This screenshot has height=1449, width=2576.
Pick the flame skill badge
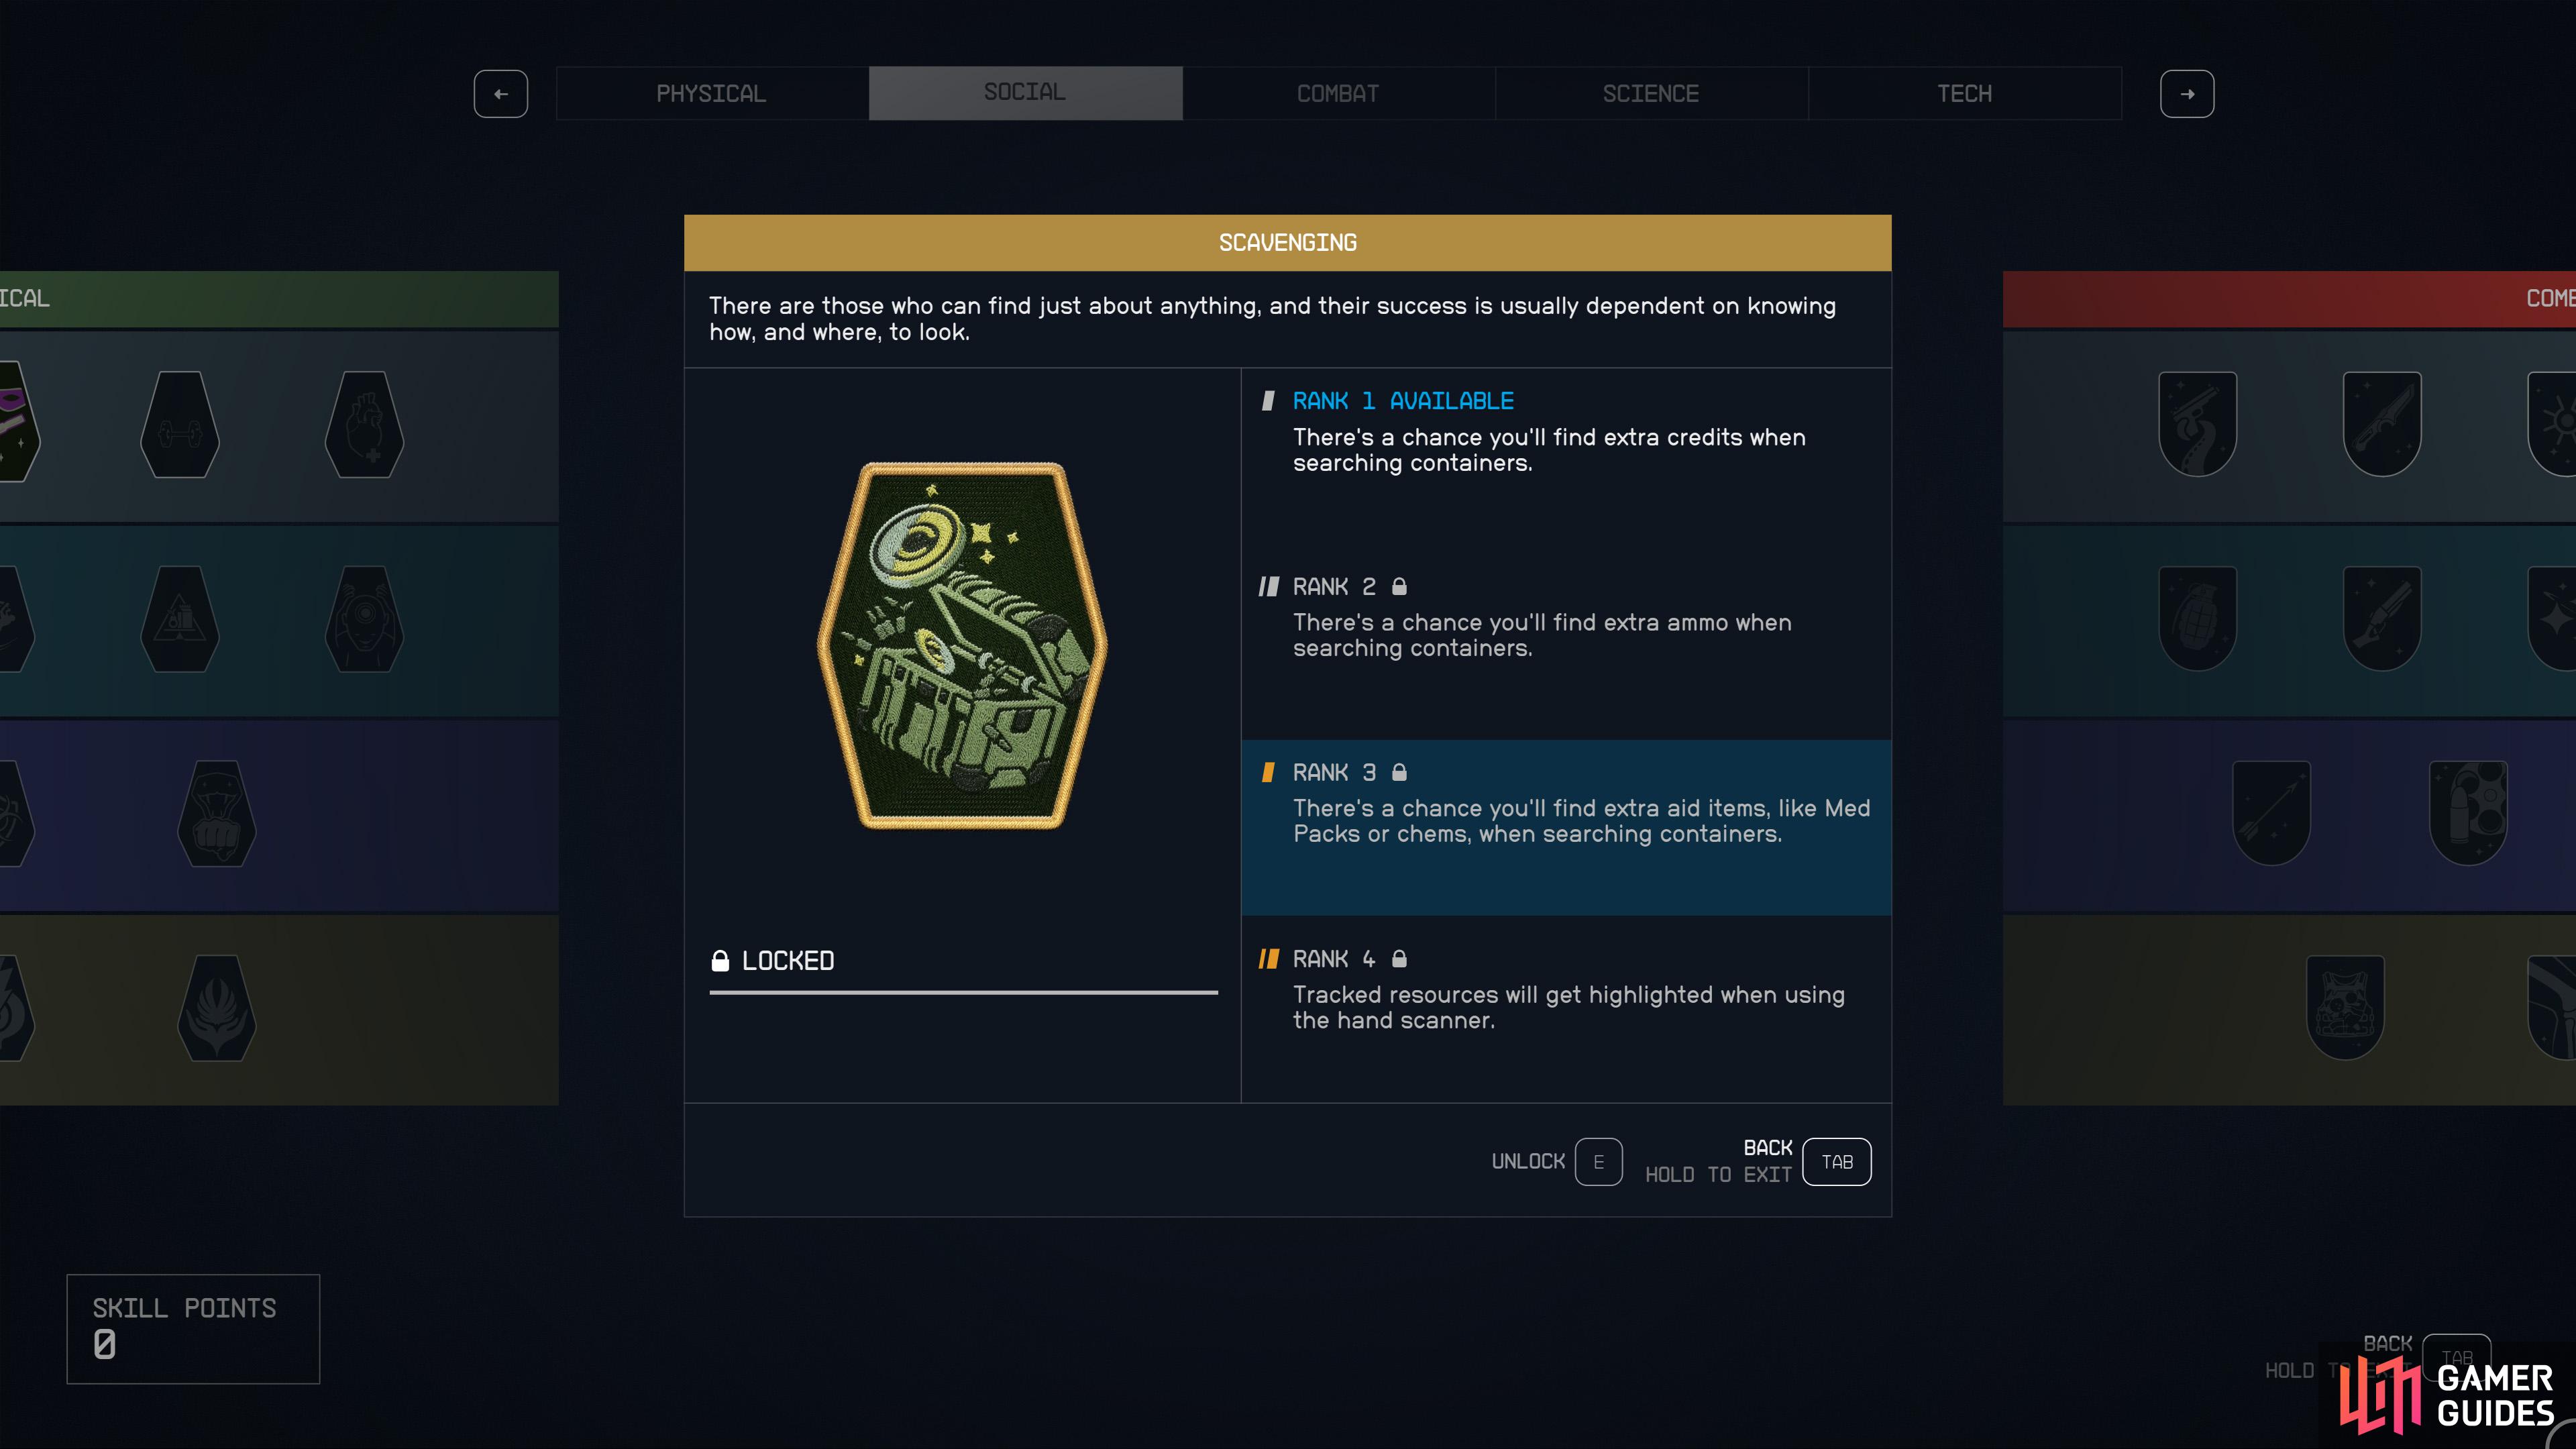(216, 1007)
